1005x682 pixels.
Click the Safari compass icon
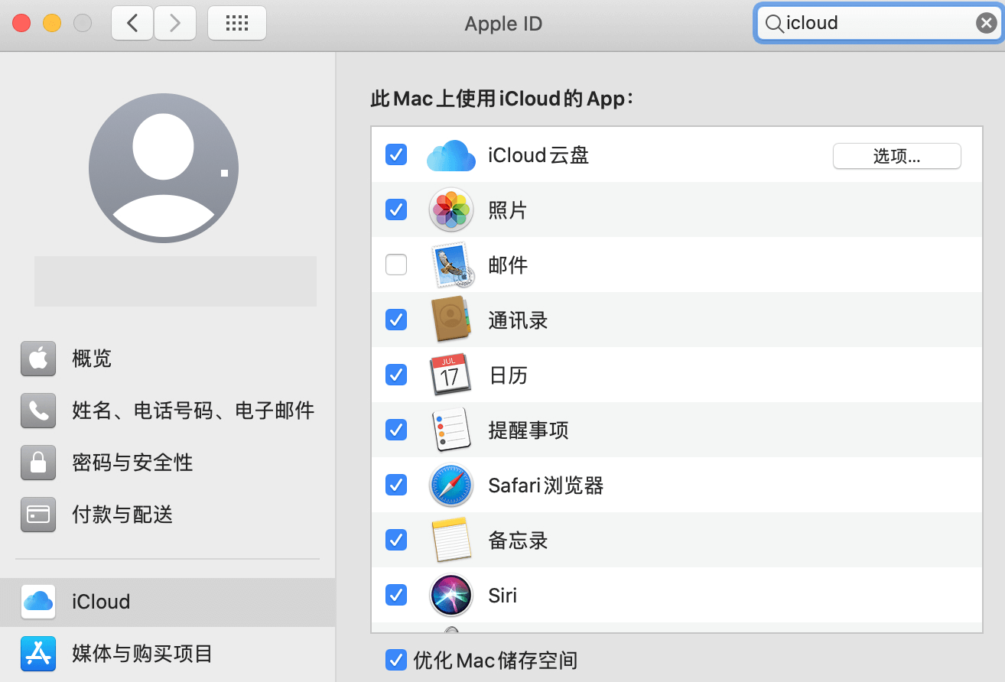451,485
